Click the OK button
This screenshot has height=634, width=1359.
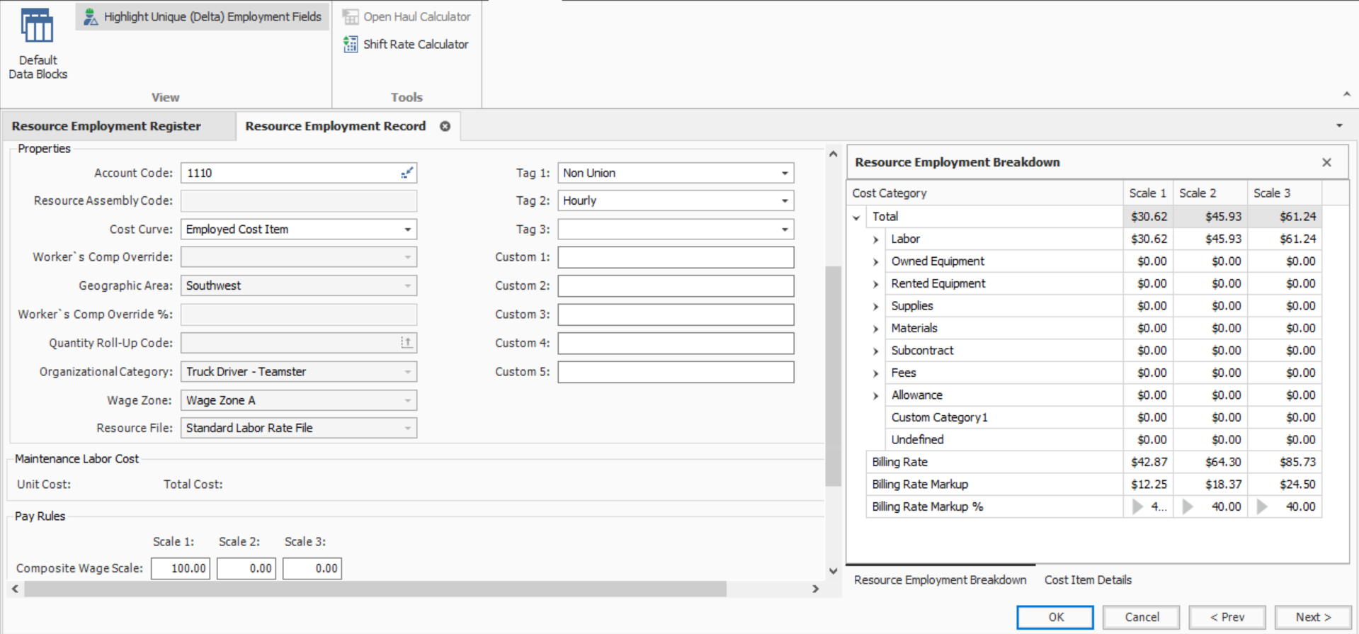(1054, 617)
